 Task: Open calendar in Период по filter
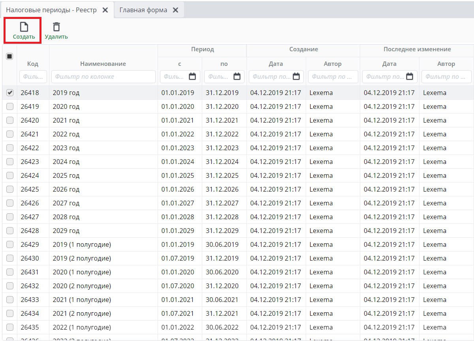[237, 76]
